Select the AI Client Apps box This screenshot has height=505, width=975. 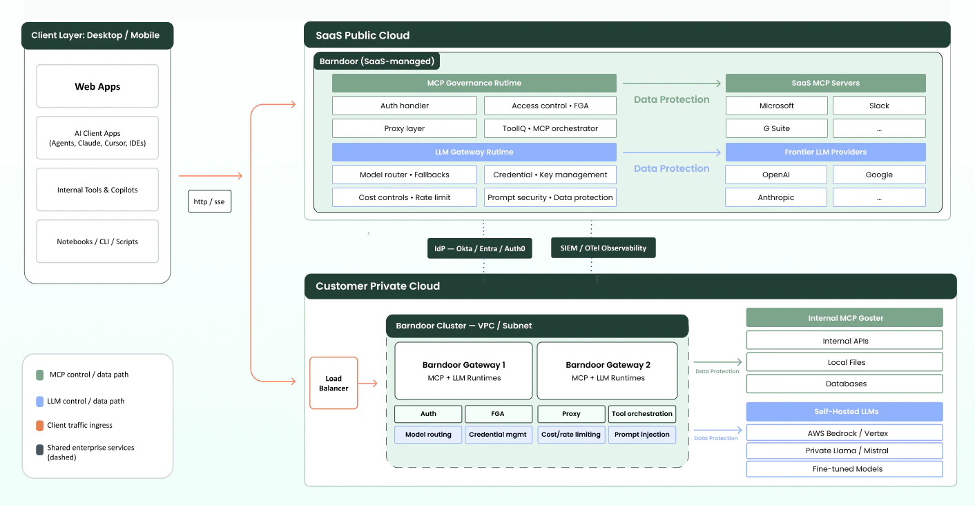click(97, 138)
